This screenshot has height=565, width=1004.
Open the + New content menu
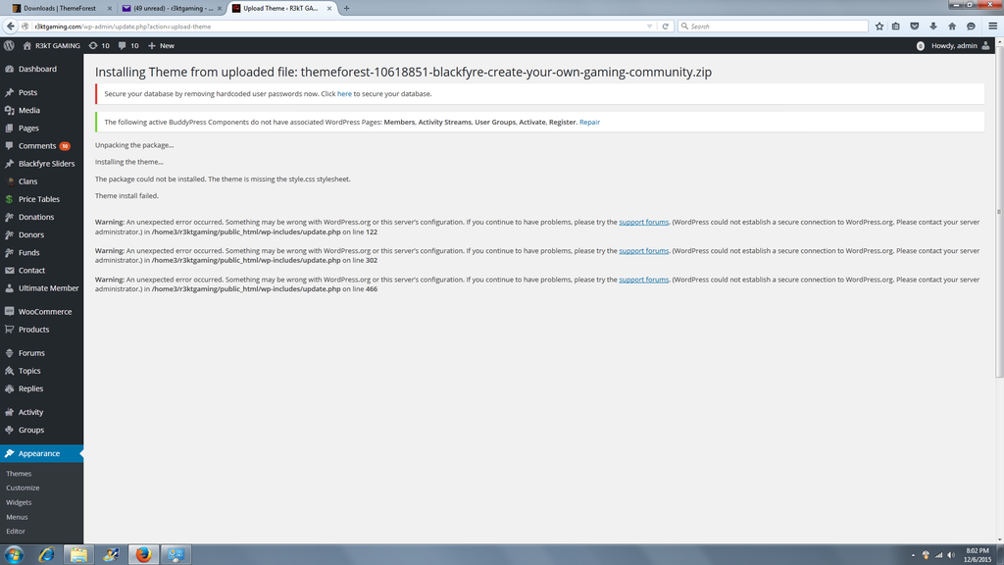tap(161, 45)
